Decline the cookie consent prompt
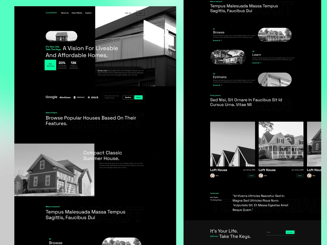The image size is (327, 245). coord(128,97)
